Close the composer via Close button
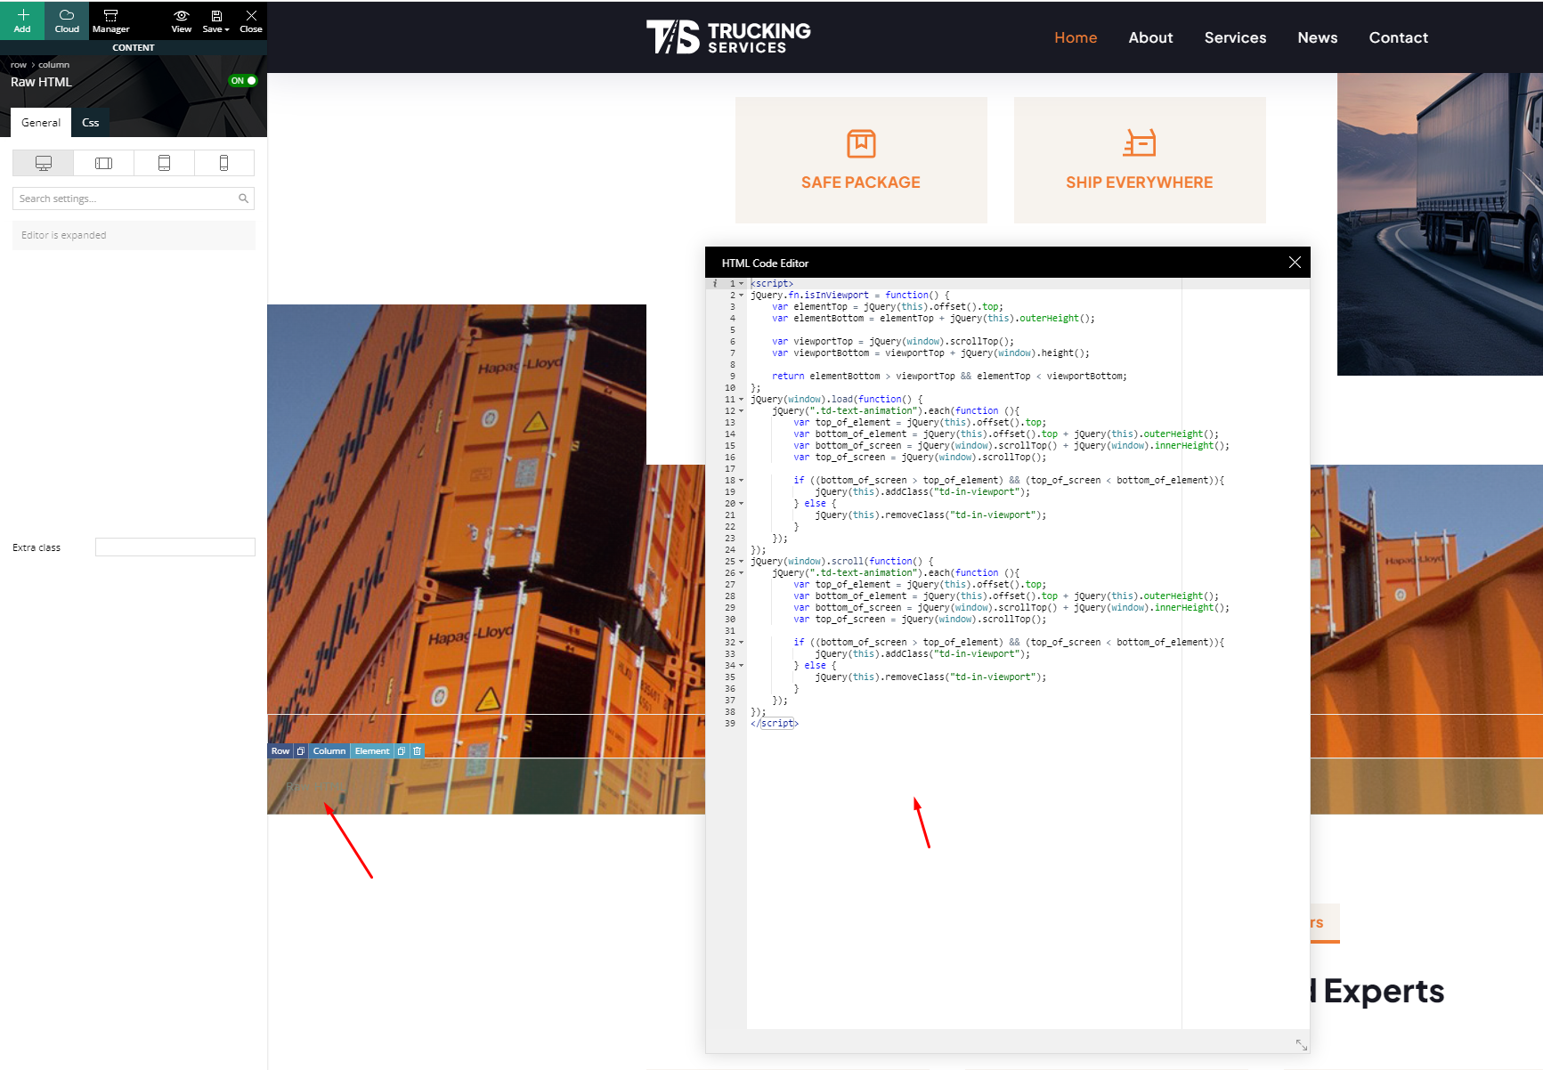 [251, 20]
